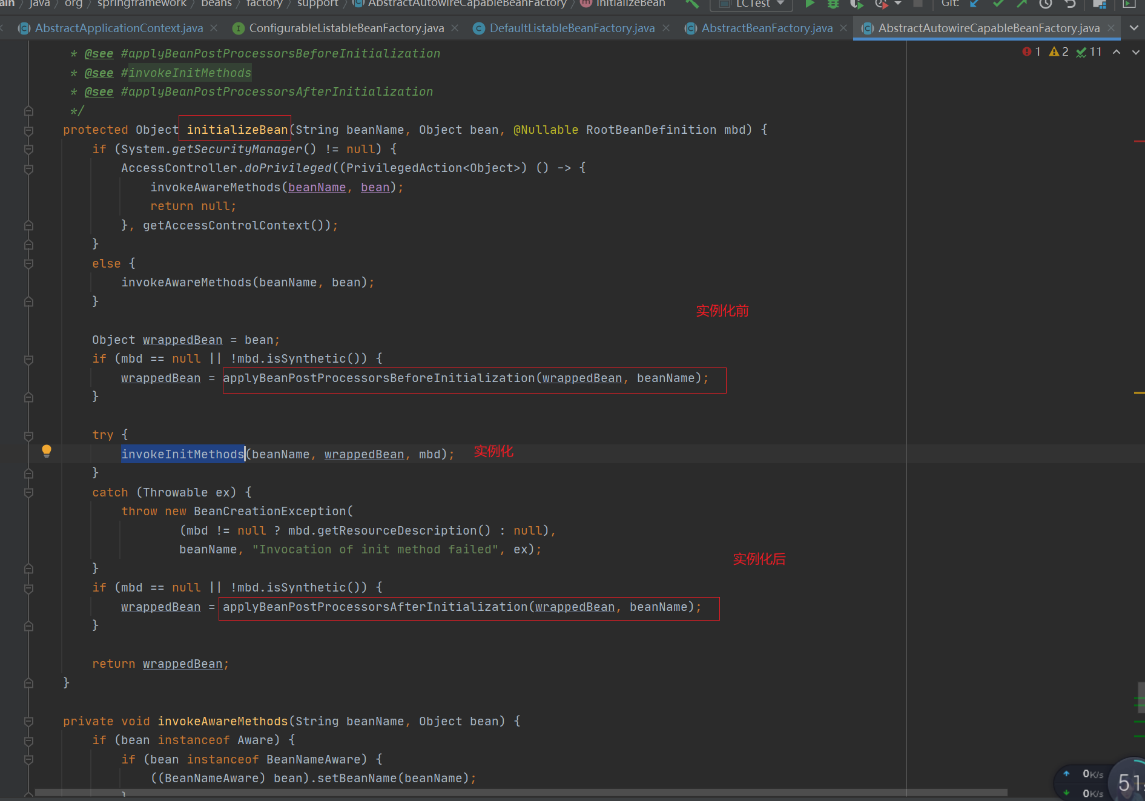Click the Git push green arrow icon
Image resolution: width=1145 pixels, height=801 pixels.
(1022, 4)
